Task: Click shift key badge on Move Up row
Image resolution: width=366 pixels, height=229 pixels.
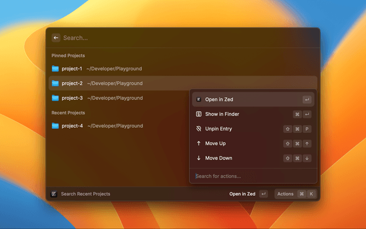Action: point(288,144)
